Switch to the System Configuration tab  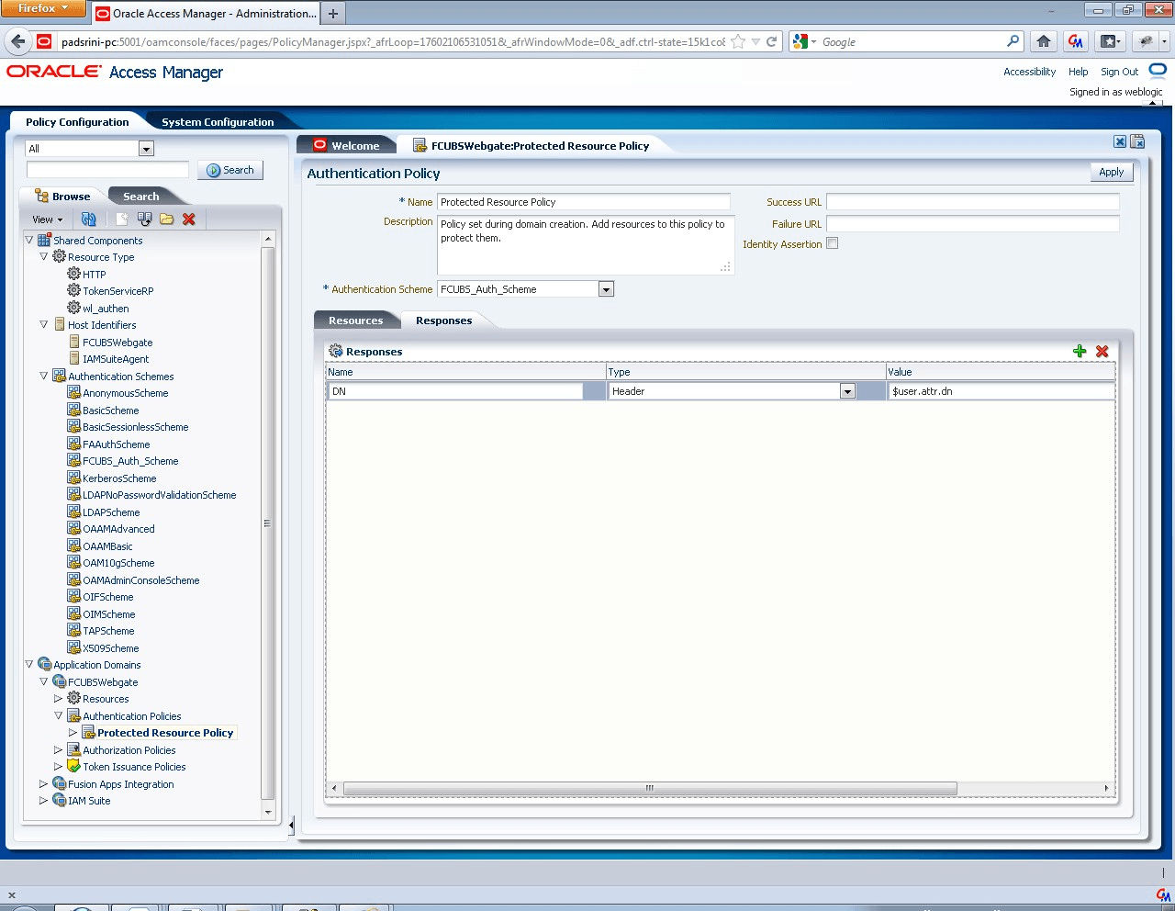coord(218,122)
